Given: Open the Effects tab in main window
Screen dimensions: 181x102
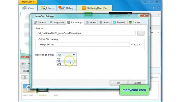Looking at the screenshot, I should pyautogui.click(x=48, y=8).
